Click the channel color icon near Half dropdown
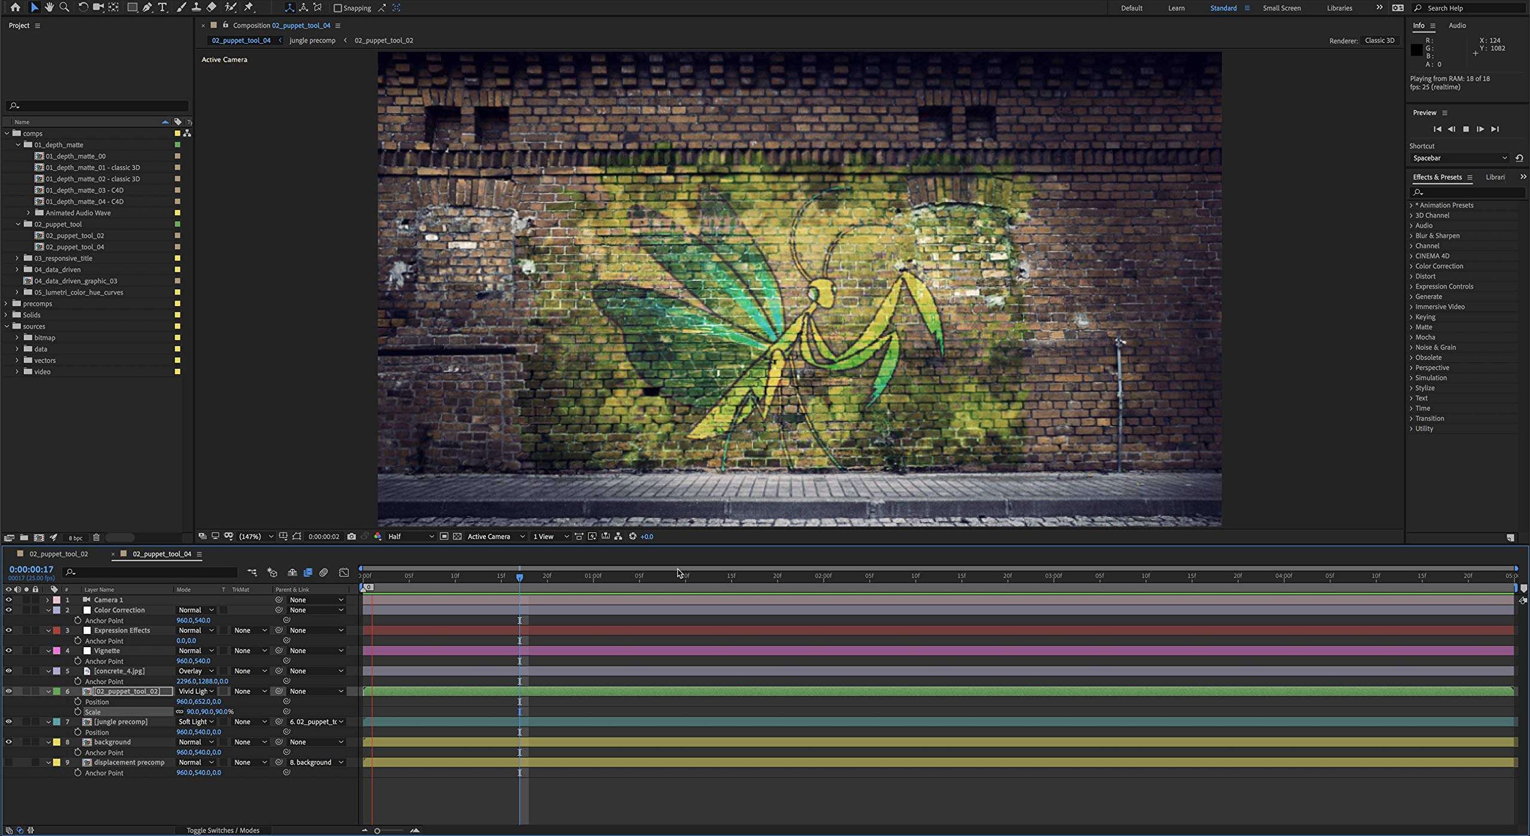 (x=378, y=536)
